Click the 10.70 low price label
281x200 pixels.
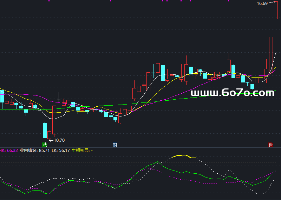pos(59,140)
